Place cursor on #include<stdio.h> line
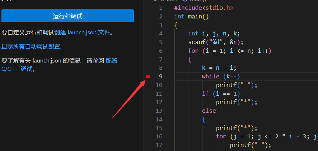This screenshot has width=318, height=151. 203,8
